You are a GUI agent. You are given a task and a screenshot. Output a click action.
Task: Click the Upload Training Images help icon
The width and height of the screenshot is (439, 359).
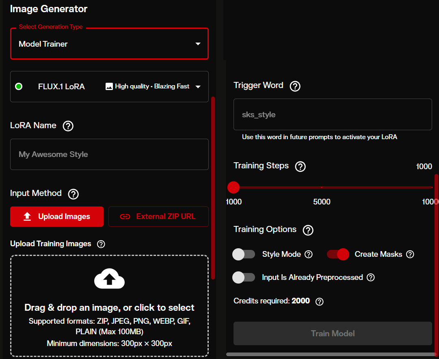[101, 244]
